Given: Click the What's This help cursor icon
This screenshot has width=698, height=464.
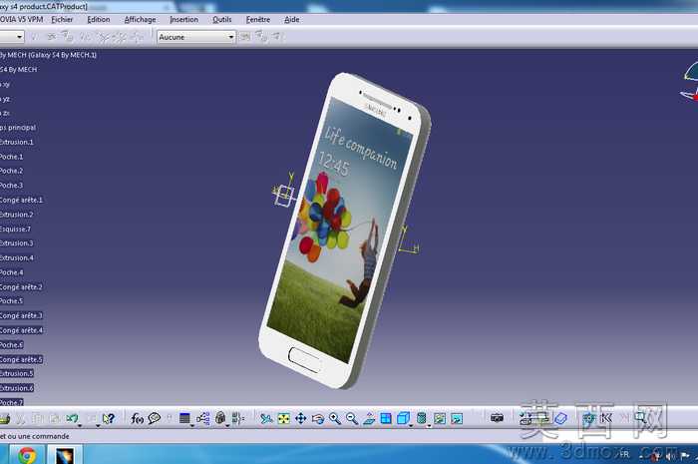Looking at the screenshot, I should coord(108,418).
